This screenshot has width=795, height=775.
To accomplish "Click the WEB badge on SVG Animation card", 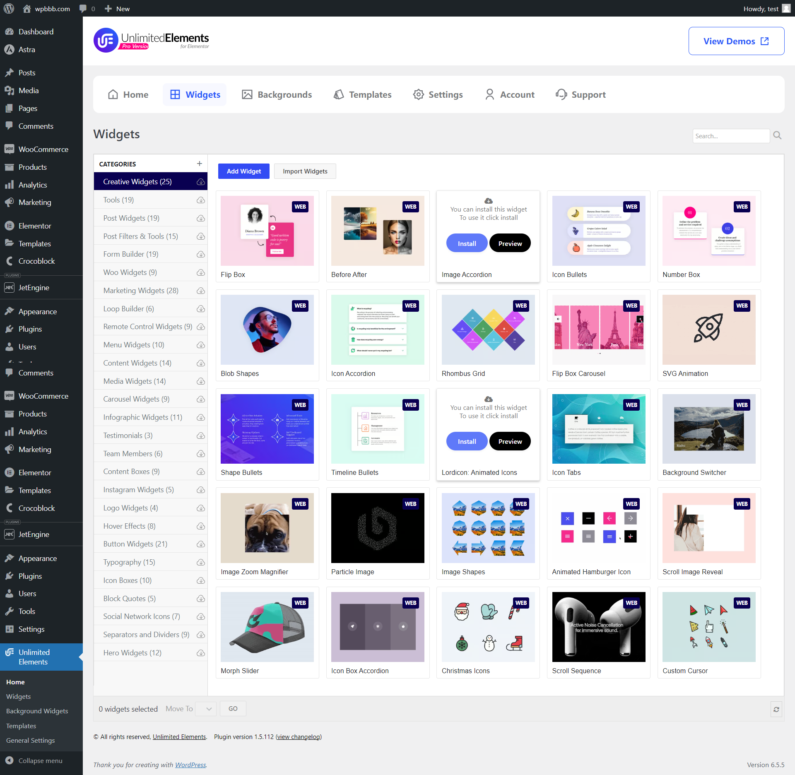I will pos(742,306).
